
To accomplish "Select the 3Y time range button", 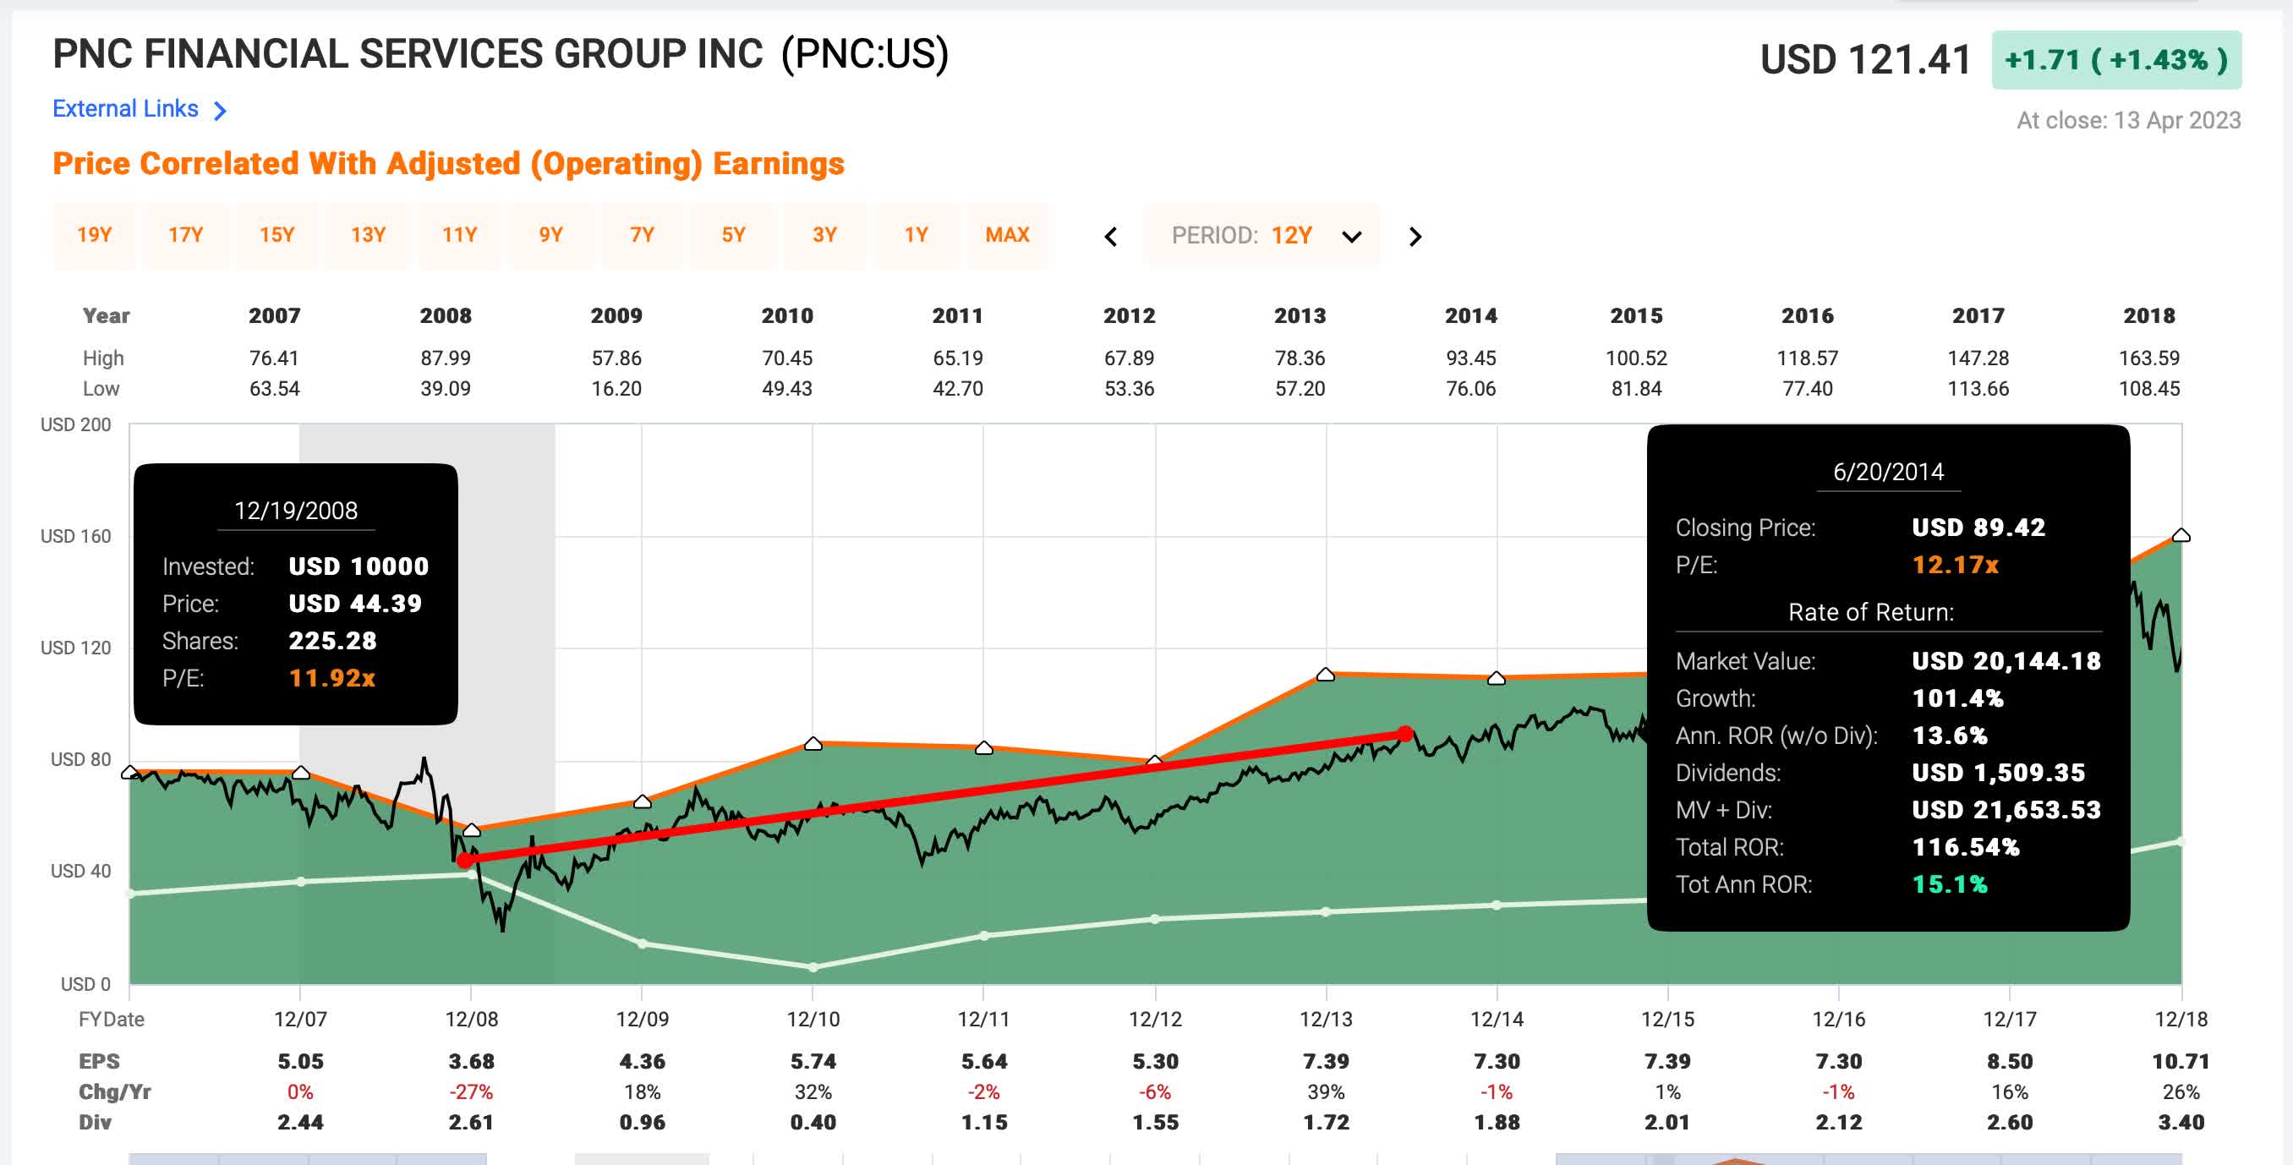I will (x=824, y=235).
